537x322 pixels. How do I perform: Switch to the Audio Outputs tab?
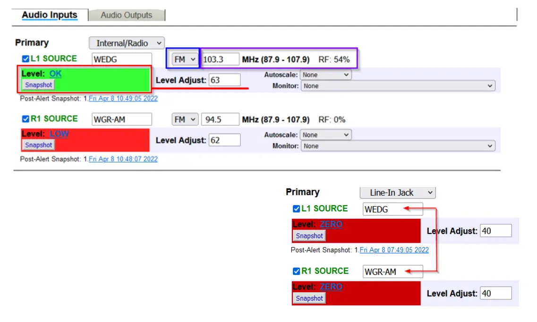point(127,15)
